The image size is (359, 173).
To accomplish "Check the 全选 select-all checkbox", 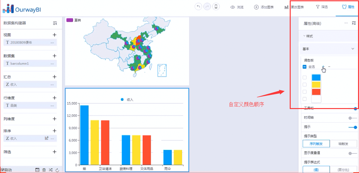I will 304,67.
